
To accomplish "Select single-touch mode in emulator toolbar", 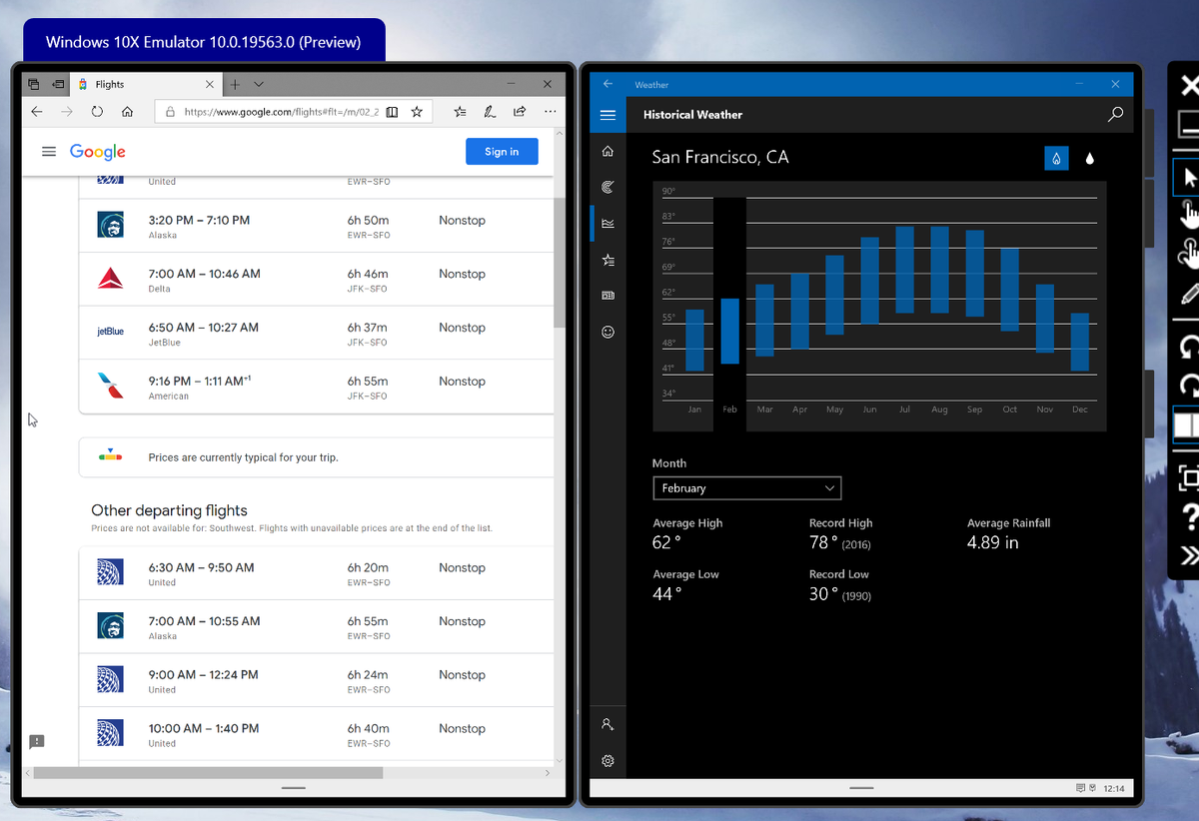I will [x=1188, y=215].
